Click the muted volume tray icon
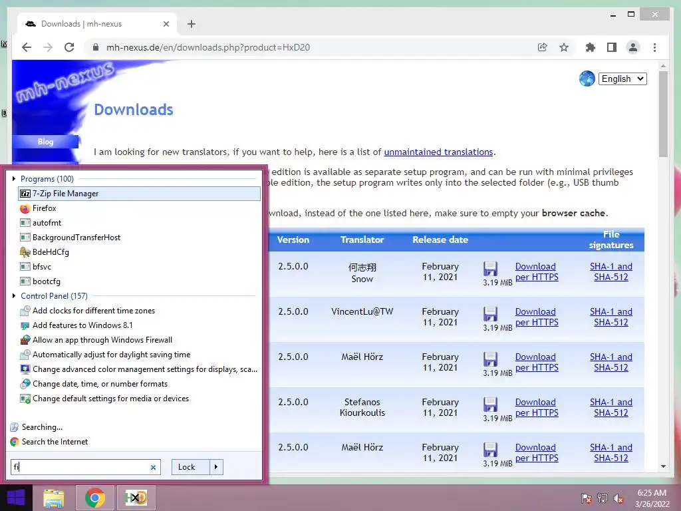Viewport: 681px width, 511px height. 618,498
